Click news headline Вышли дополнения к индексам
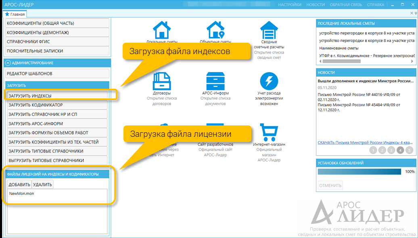The image size is (418, 238). [x=366, y=81]
